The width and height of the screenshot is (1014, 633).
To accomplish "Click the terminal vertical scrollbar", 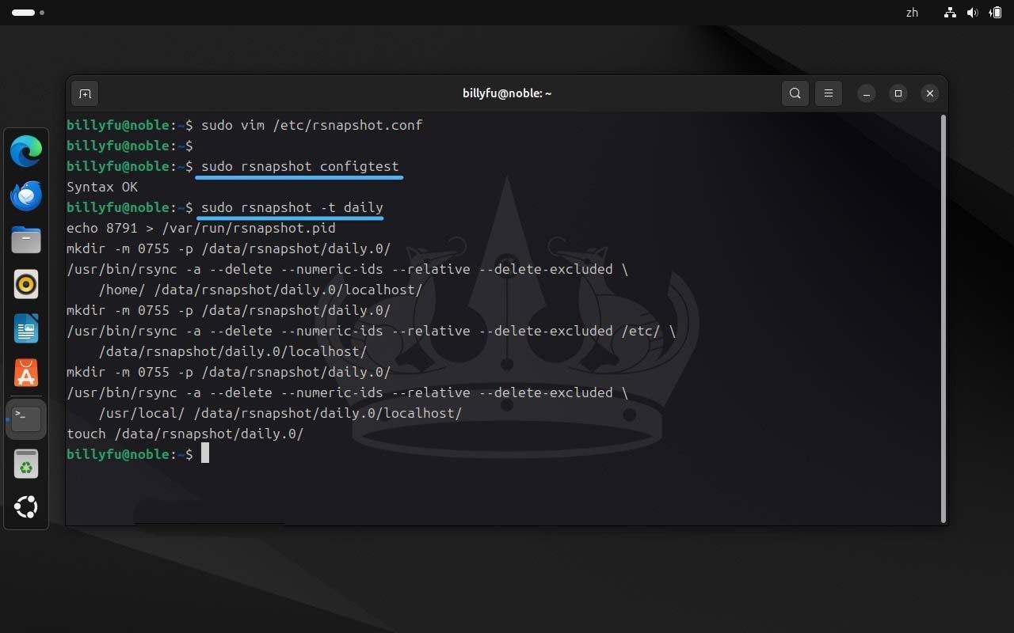I will tap(943, 318).
